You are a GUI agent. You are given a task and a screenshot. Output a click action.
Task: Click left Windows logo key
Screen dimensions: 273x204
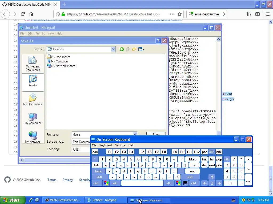coord(106,183)
